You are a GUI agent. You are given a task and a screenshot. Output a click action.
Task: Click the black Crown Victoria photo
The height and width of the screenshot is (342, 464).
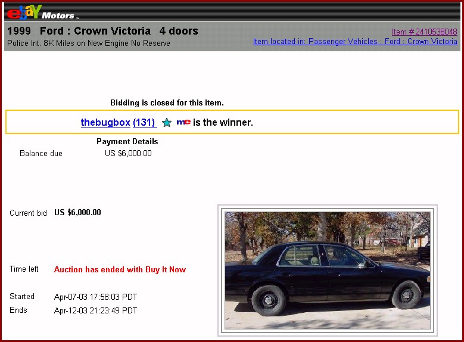coord(327,271)
